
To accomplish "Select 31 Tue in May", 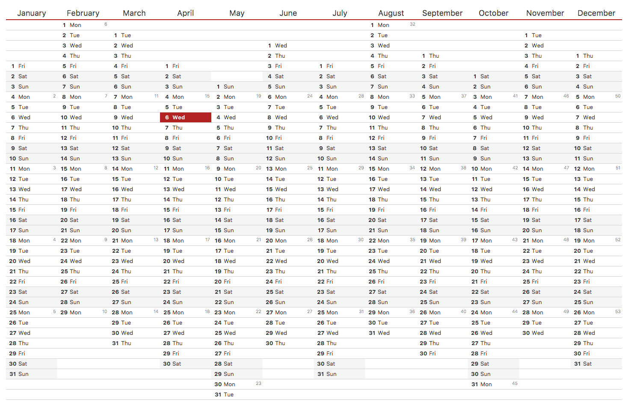I will click(x=237, y=394).
